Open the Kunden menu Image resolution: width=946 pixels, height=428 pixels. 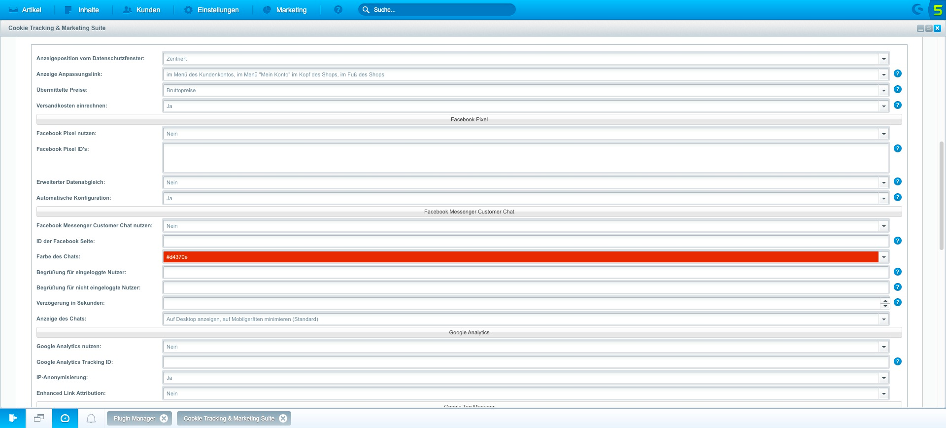pyautogui.click(x=141, y=10)
